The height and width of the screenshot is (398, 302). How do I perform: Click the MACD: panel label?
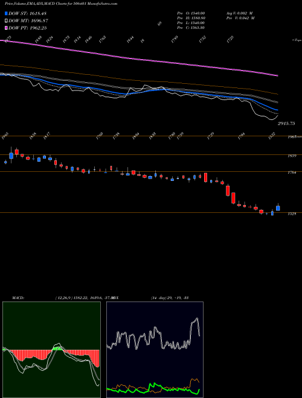point(18,297)
